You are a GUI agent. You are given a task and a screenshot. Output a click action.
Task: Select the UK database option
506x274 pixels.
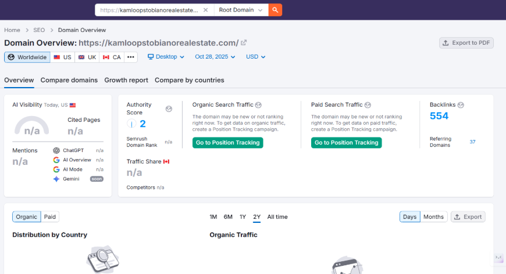coord(87,57)
